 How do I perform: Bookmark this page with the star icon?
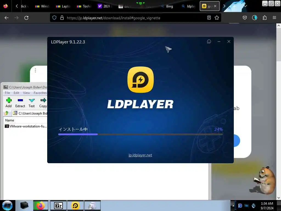click(x=217, y=18)
